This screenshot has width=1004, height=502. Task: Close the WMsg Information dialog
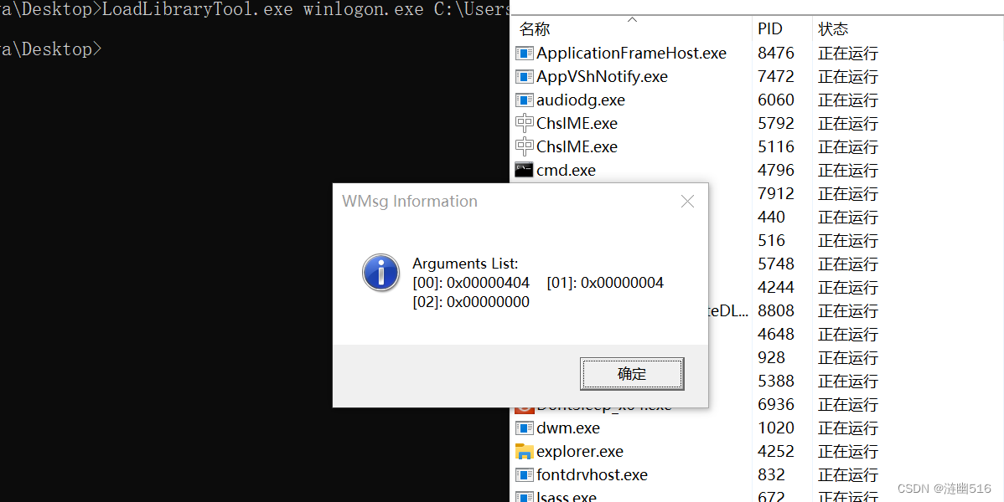point(688,202)
